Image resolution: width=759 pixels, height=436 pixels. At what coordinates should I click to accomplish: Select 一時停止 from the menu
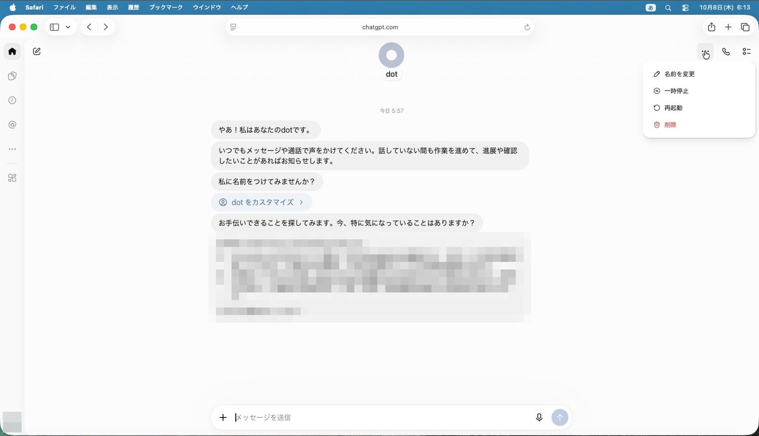(x=699, y=91)
